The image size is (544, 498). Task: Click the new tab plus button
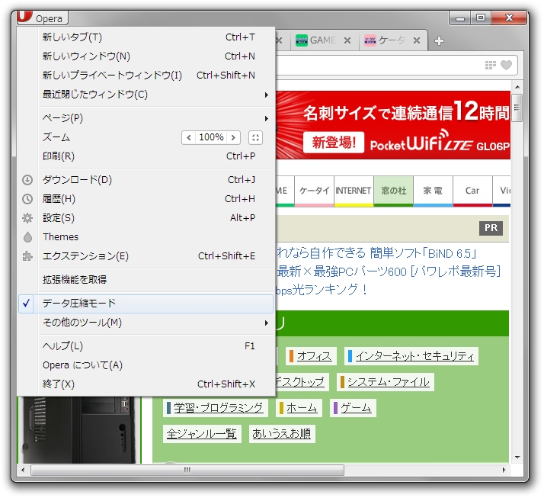pyautogui.click(x=439, y=40)
